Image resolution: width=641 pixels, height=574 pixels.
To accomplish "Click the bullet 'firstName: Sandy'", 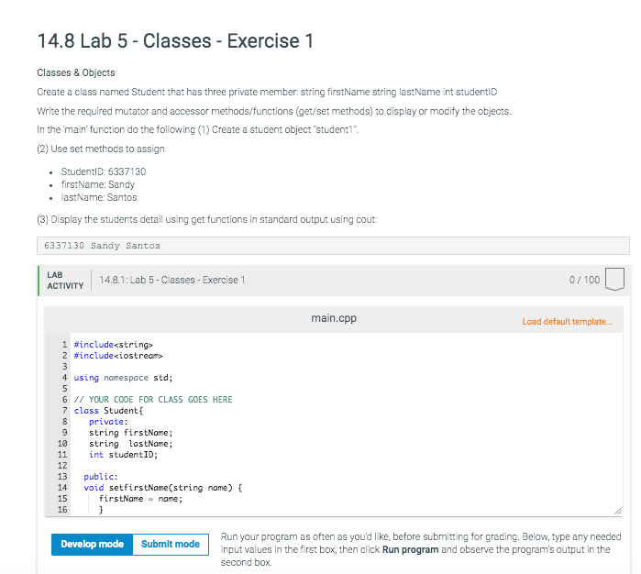I will [98, 185].
